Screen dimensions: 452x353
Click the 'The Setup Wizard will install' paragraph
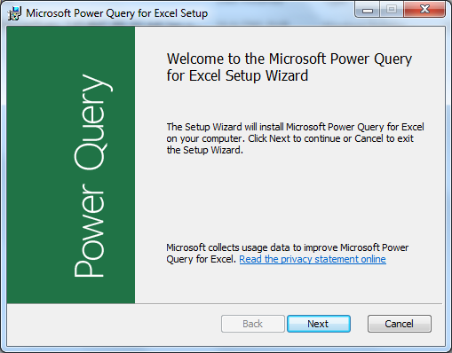295,138
